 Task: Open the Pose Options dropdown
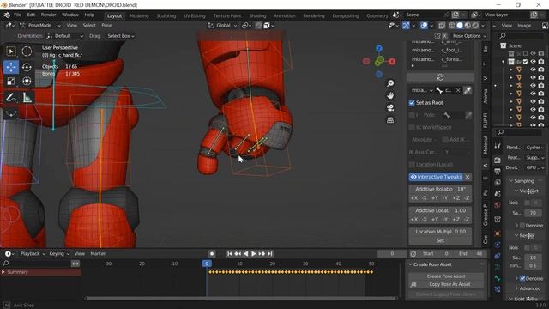click(x=469, y=36)
